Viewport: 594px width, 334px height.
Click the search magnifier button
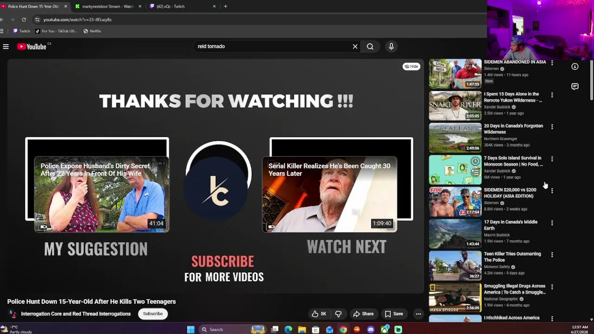(370, 46)
